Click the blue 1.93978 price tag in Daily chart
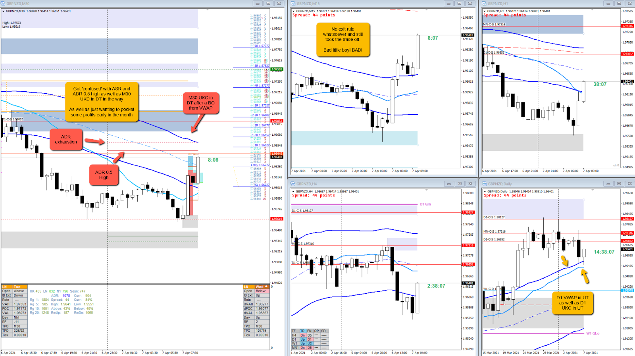 627,291
